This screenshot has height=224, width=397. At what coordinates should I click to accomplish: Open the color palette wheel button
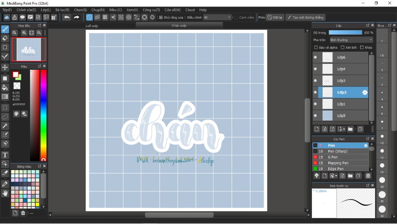(x=16, y=114)
